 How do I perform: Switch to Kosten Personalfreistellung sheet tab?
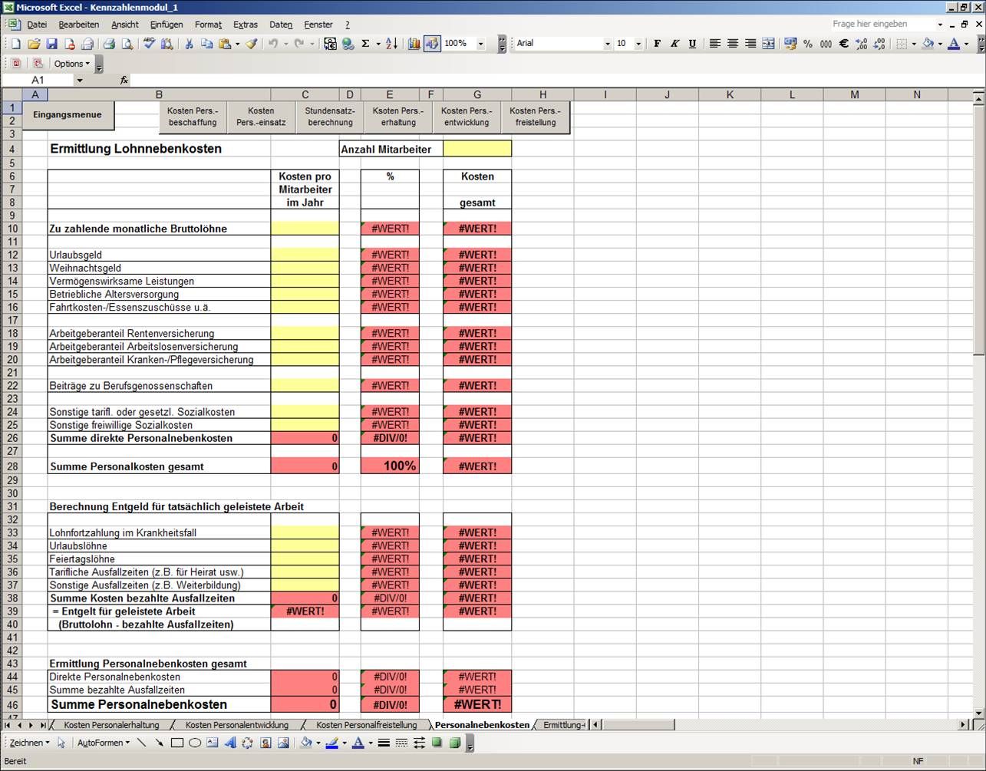pos(367,725)
